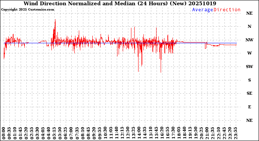Click the 05:50 time axis label

(60, 133)
